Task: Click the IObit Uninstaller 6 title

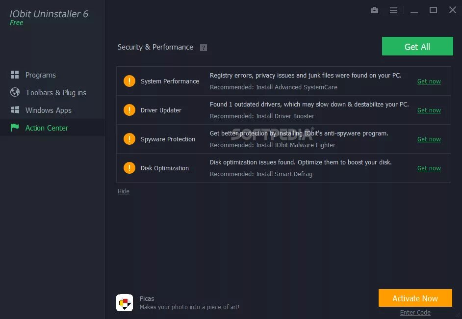Action: click(49, 14)
